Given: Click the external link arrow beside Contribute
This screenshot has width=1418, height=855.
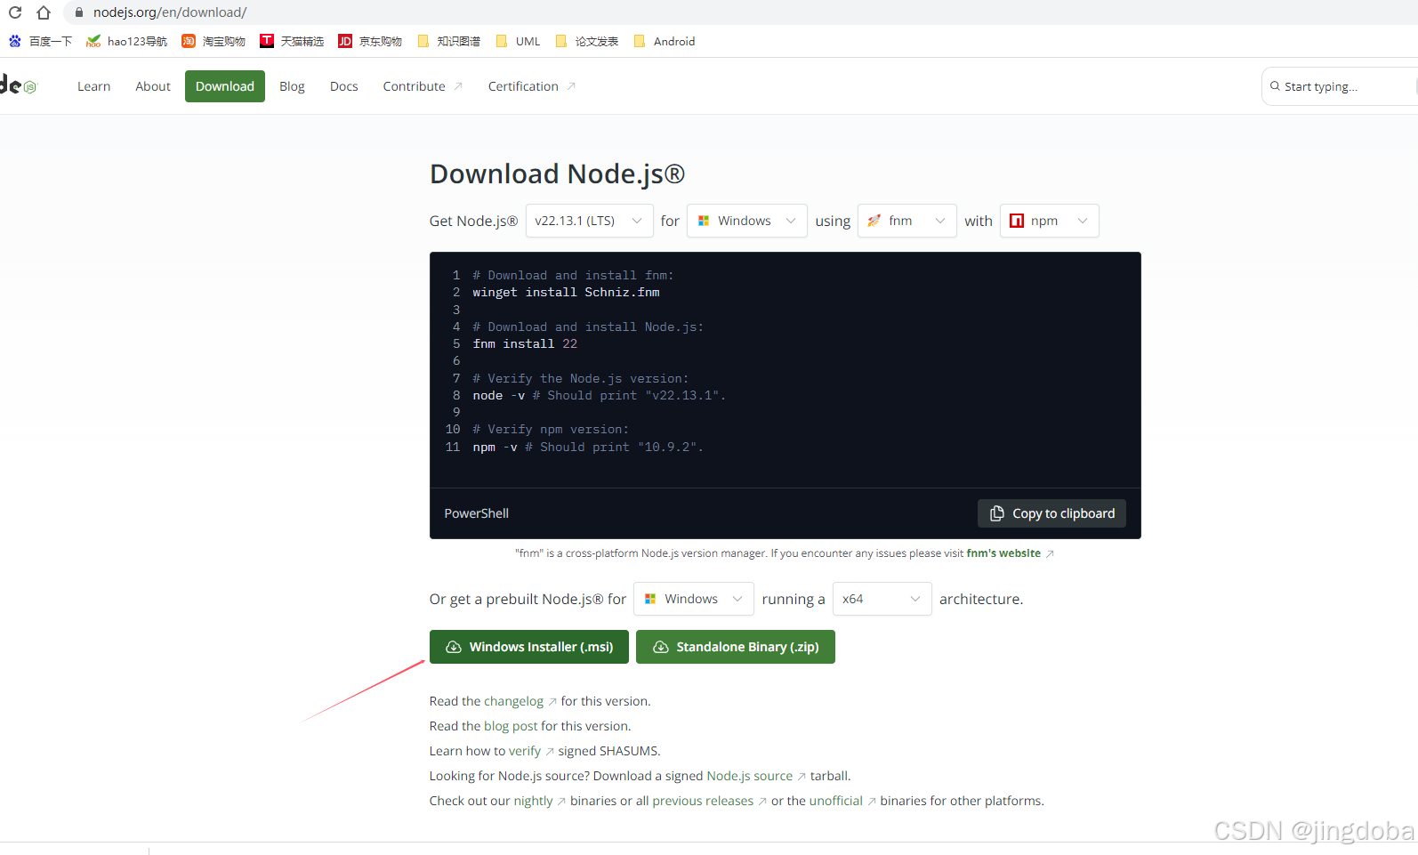Looking at the screenshot, I should tap(458, 86).
